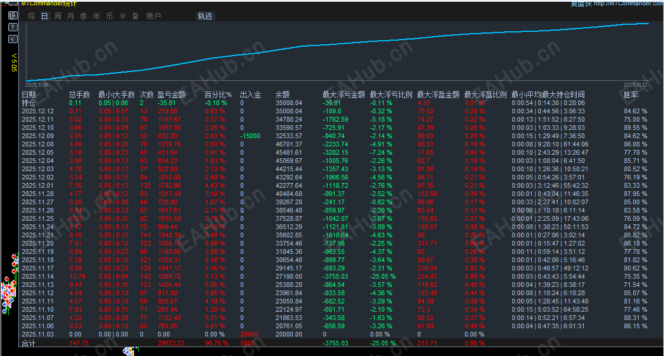Switch to the 轨迹 trajectory tab
The width and height of the screenshot is (664, 356).
point(205,16)
